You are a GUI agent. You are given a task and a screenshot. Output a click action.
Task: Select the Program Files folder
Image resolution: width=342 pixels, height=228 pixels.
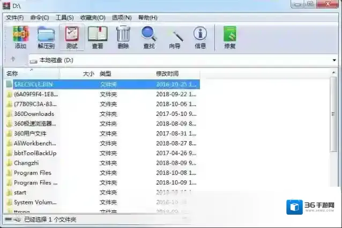[33, 173]
